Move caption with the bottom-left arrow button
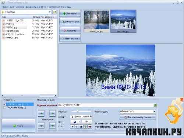Viewport: 184px width, 138px height. pos(41,125)
